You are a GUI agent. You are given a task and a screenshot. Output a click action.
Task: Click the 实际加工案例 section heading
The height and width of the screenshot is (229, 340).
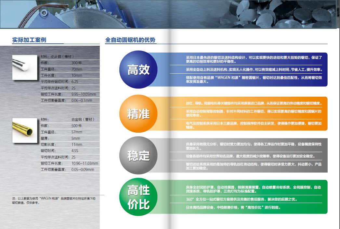29,40
